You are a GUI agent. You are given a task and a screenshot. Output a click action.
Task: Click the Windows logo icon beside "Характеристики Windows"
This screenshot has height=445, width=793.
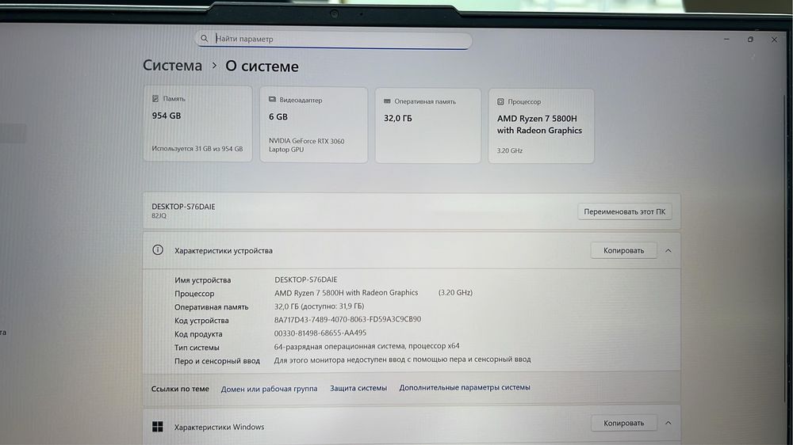coord(158,427)
